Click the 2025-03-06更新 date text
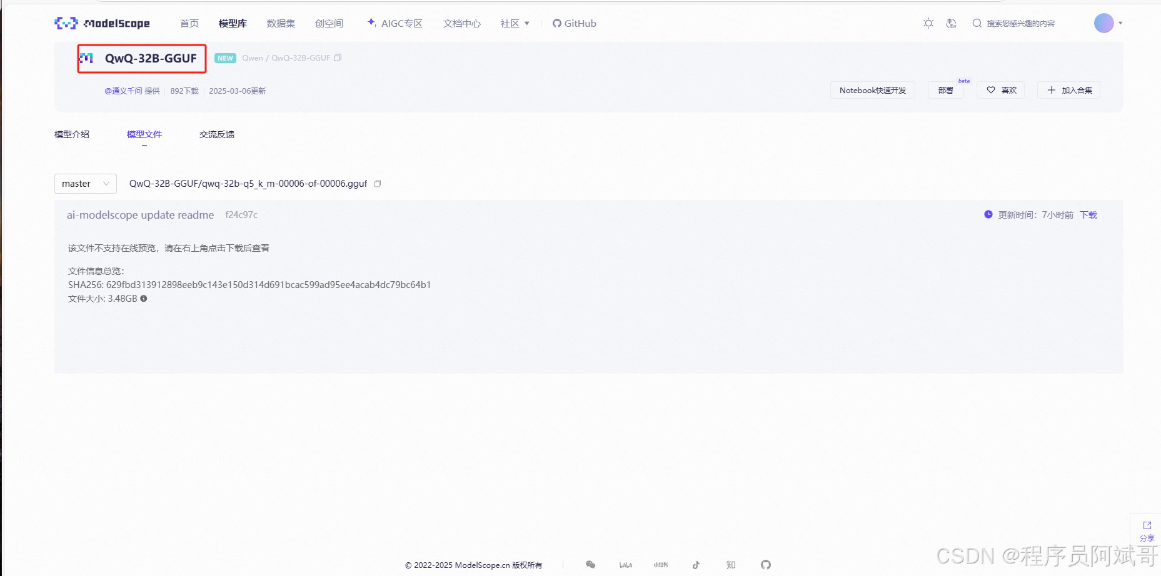 (x=238, y=91)
